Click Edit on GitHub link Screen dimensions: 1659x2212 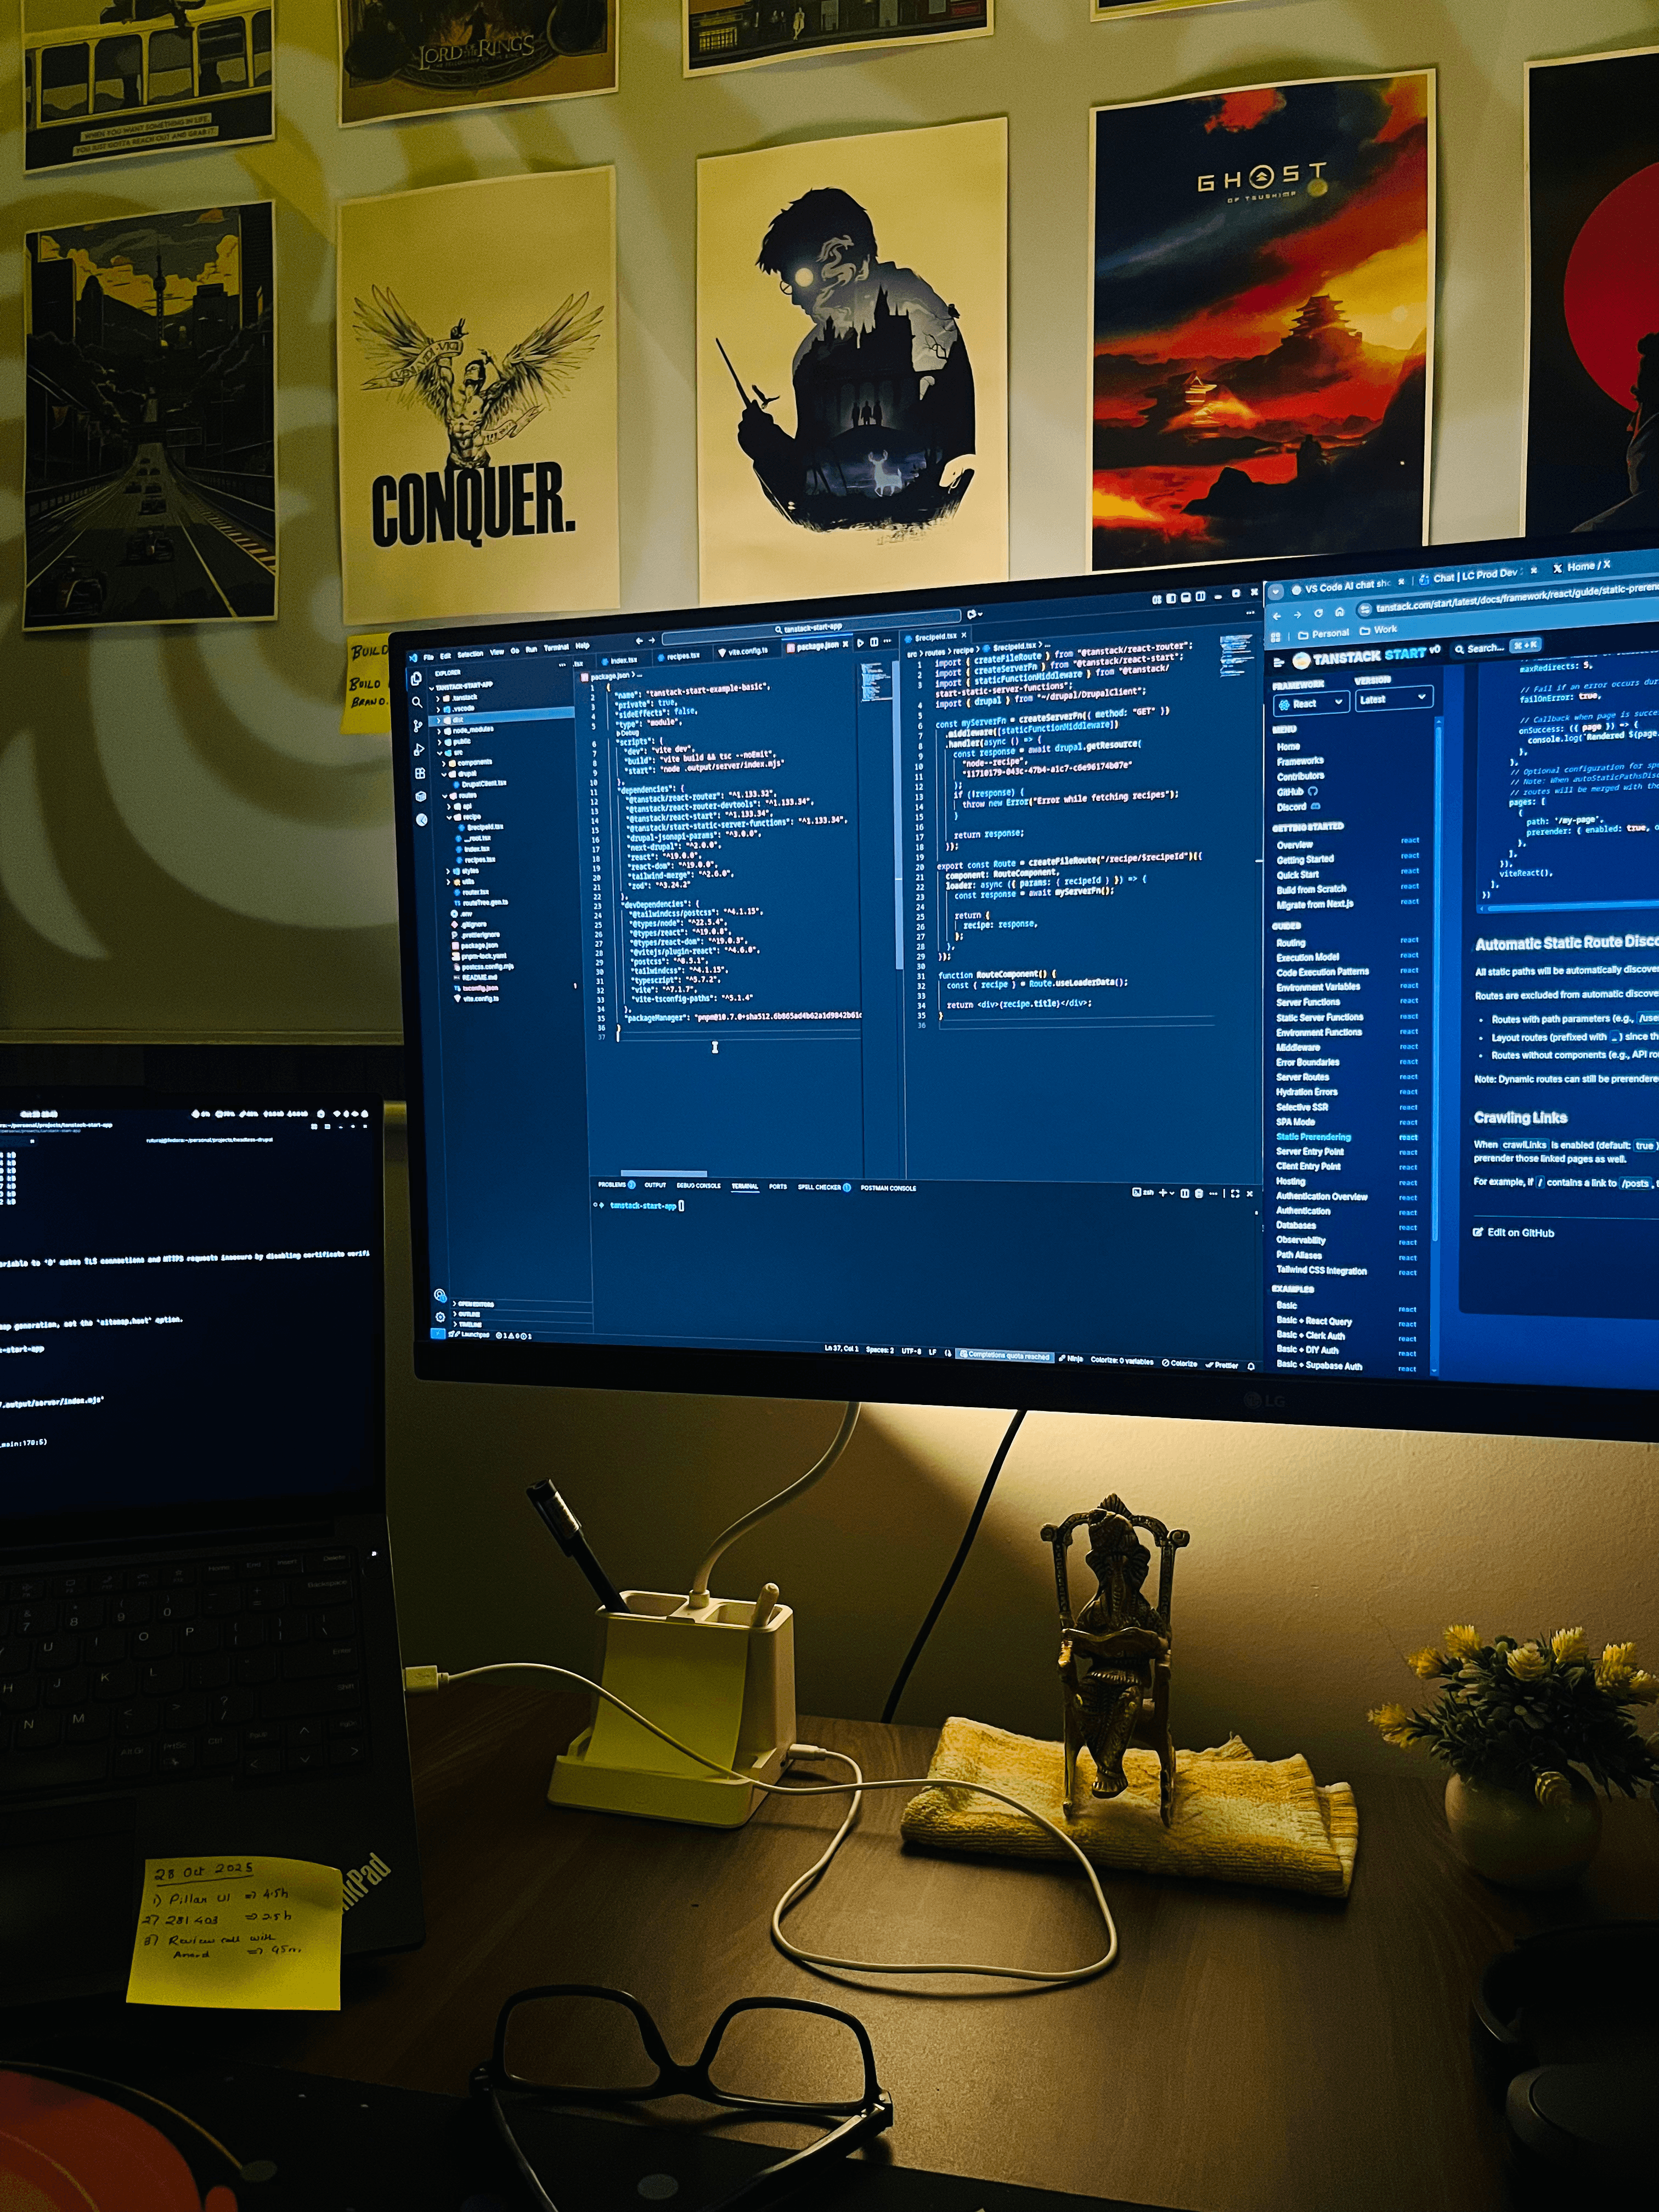[1513, 1233]
